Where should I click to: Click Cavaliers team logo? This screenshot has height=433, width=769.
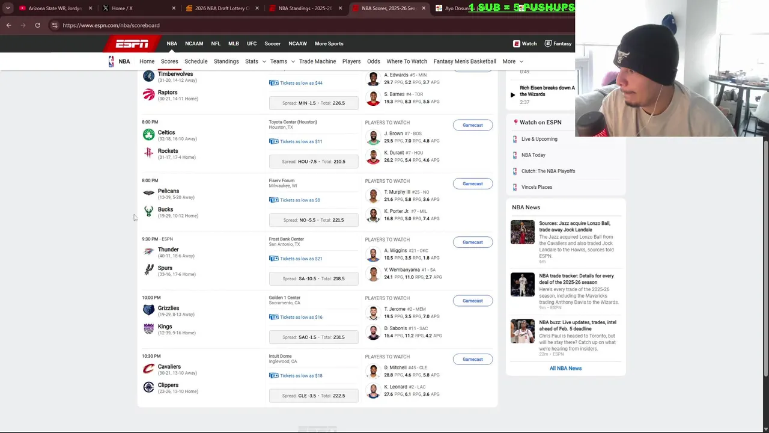(148, 369)
